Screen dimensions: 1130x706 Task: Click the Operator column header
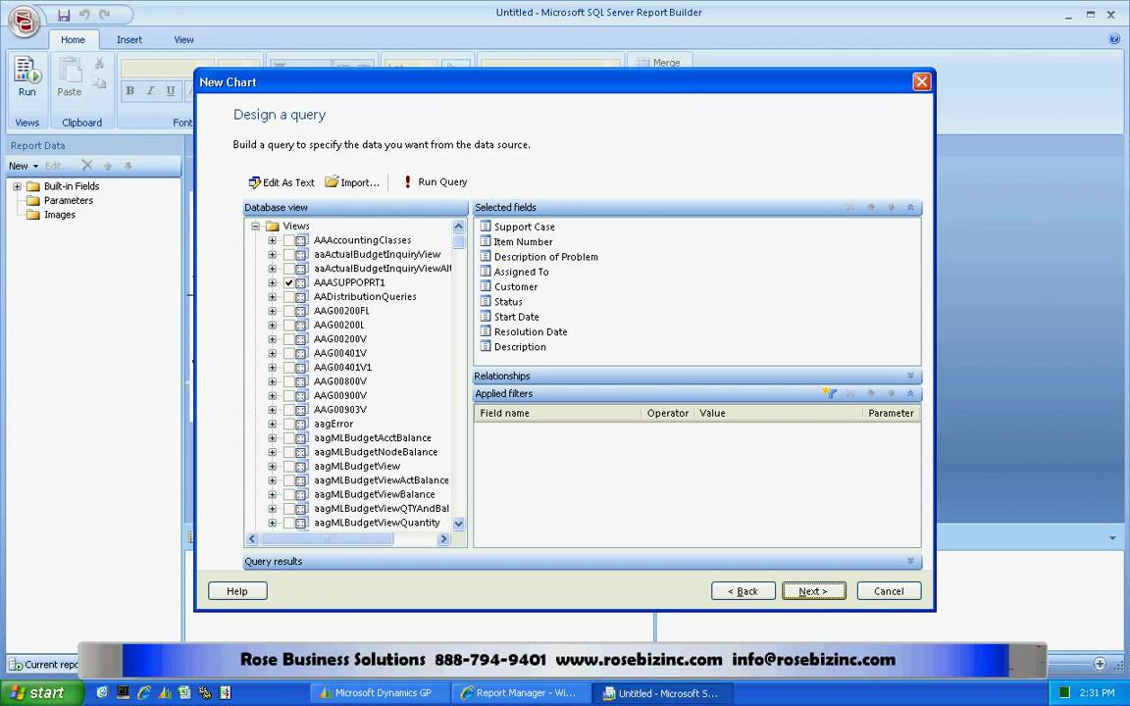coord(667,413)
